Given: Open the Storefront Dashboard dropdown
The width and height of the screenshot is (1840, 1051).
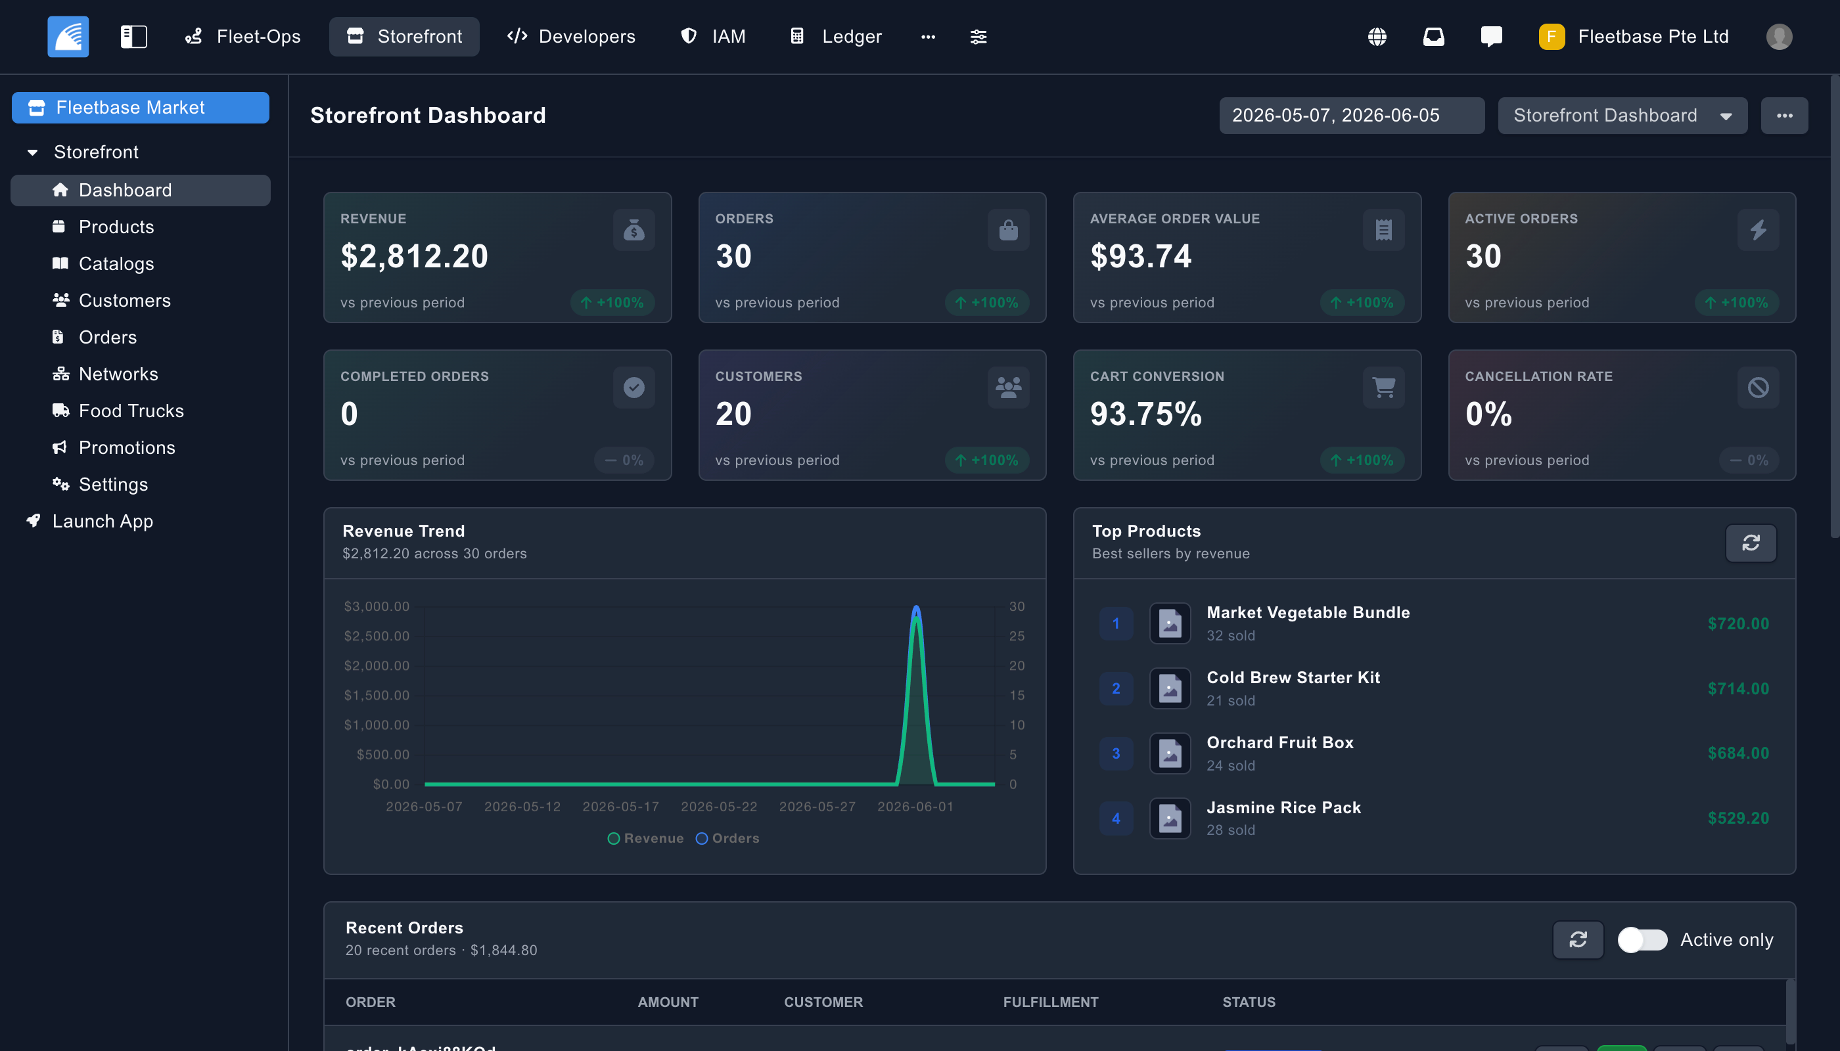Looking at the screenshot, I should point(1622,116).
